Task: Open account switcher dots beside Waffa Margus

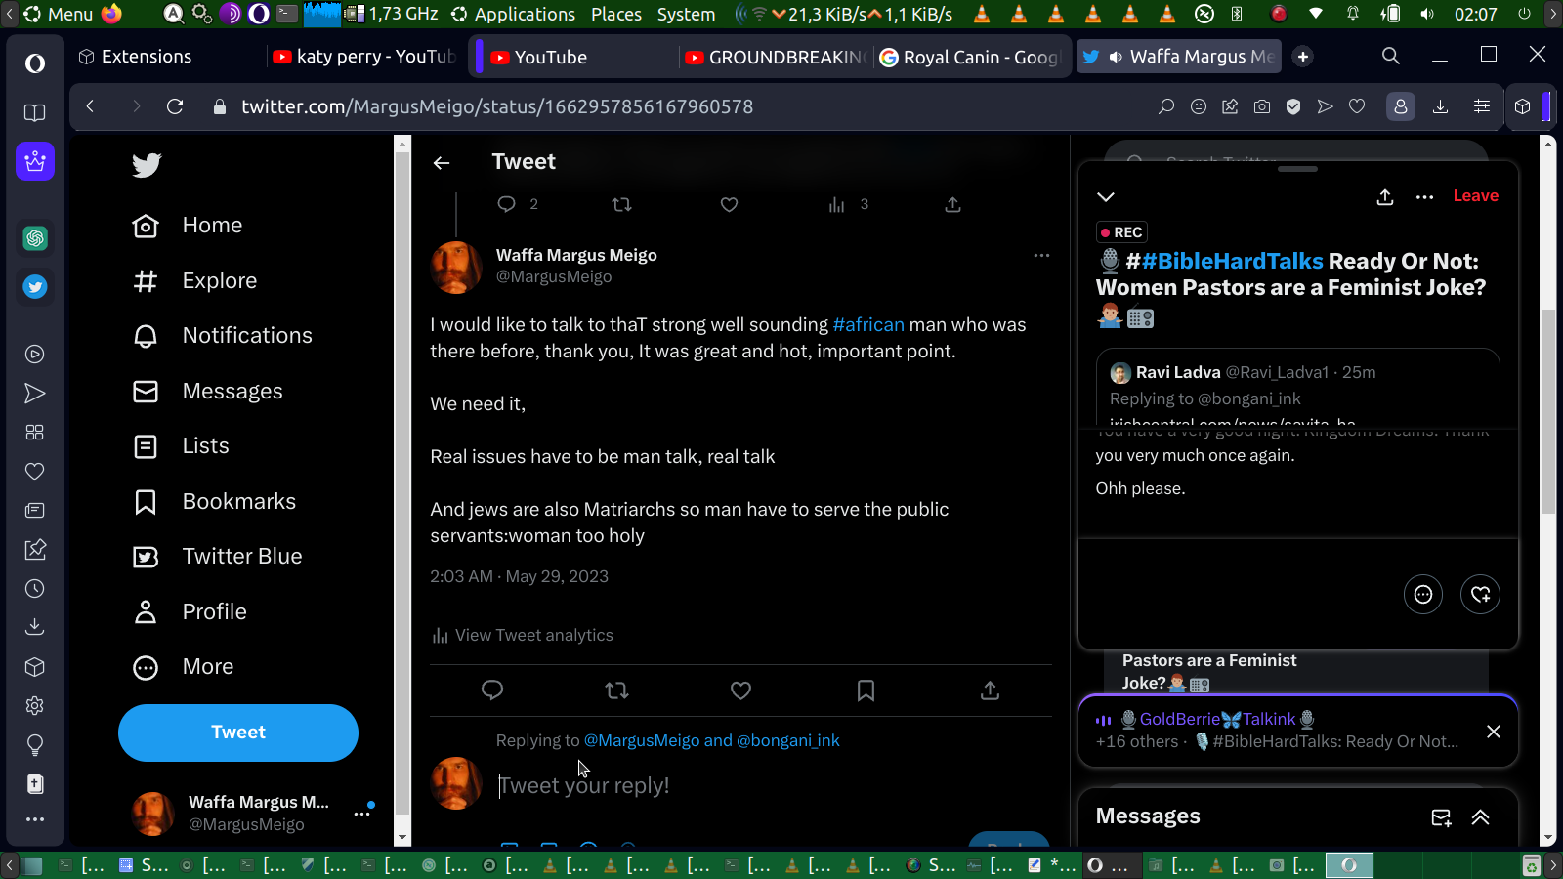Action: click(362, 813)
